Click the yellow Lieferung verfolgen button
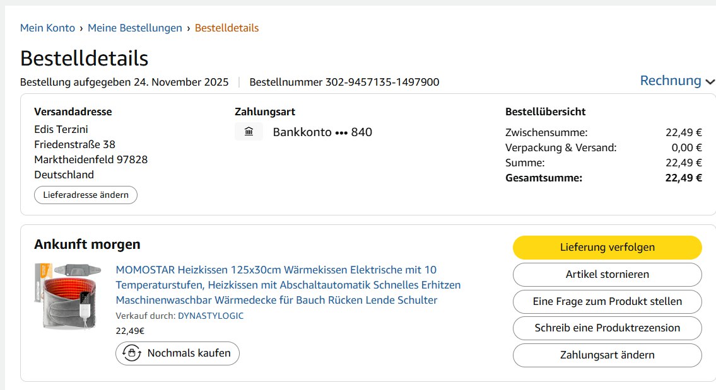 pyautogui.click(x=607, y=247)
